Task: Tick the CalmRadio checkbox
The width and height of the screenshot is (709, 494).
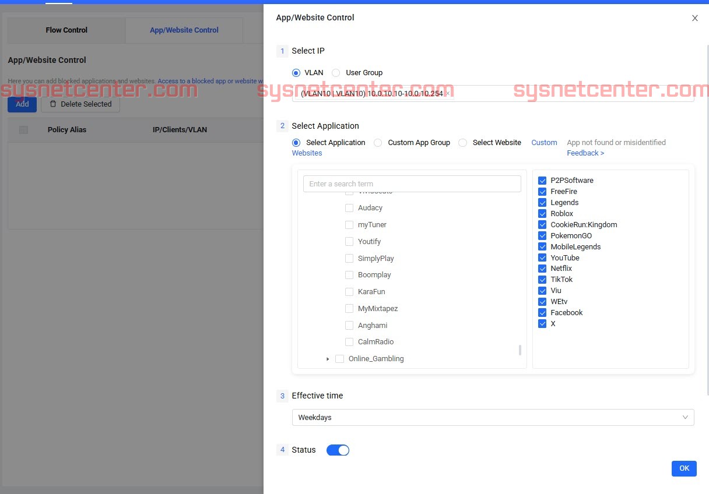Action: click(349, 342)
